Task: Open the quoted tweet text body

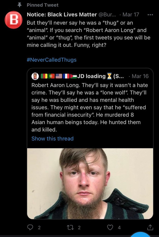Action: pos(90,107)
